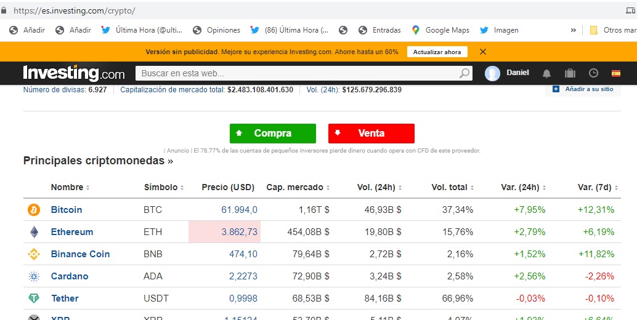Open the Otros marcadores folder
Screen dimensions: 637x320
pos(613,30)
